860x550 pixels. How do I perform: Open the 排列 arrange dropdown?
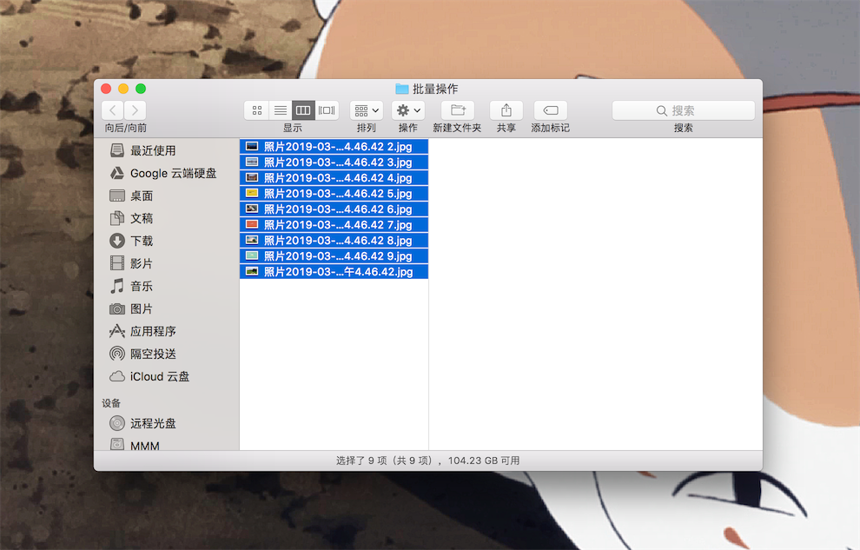[367, 110]
